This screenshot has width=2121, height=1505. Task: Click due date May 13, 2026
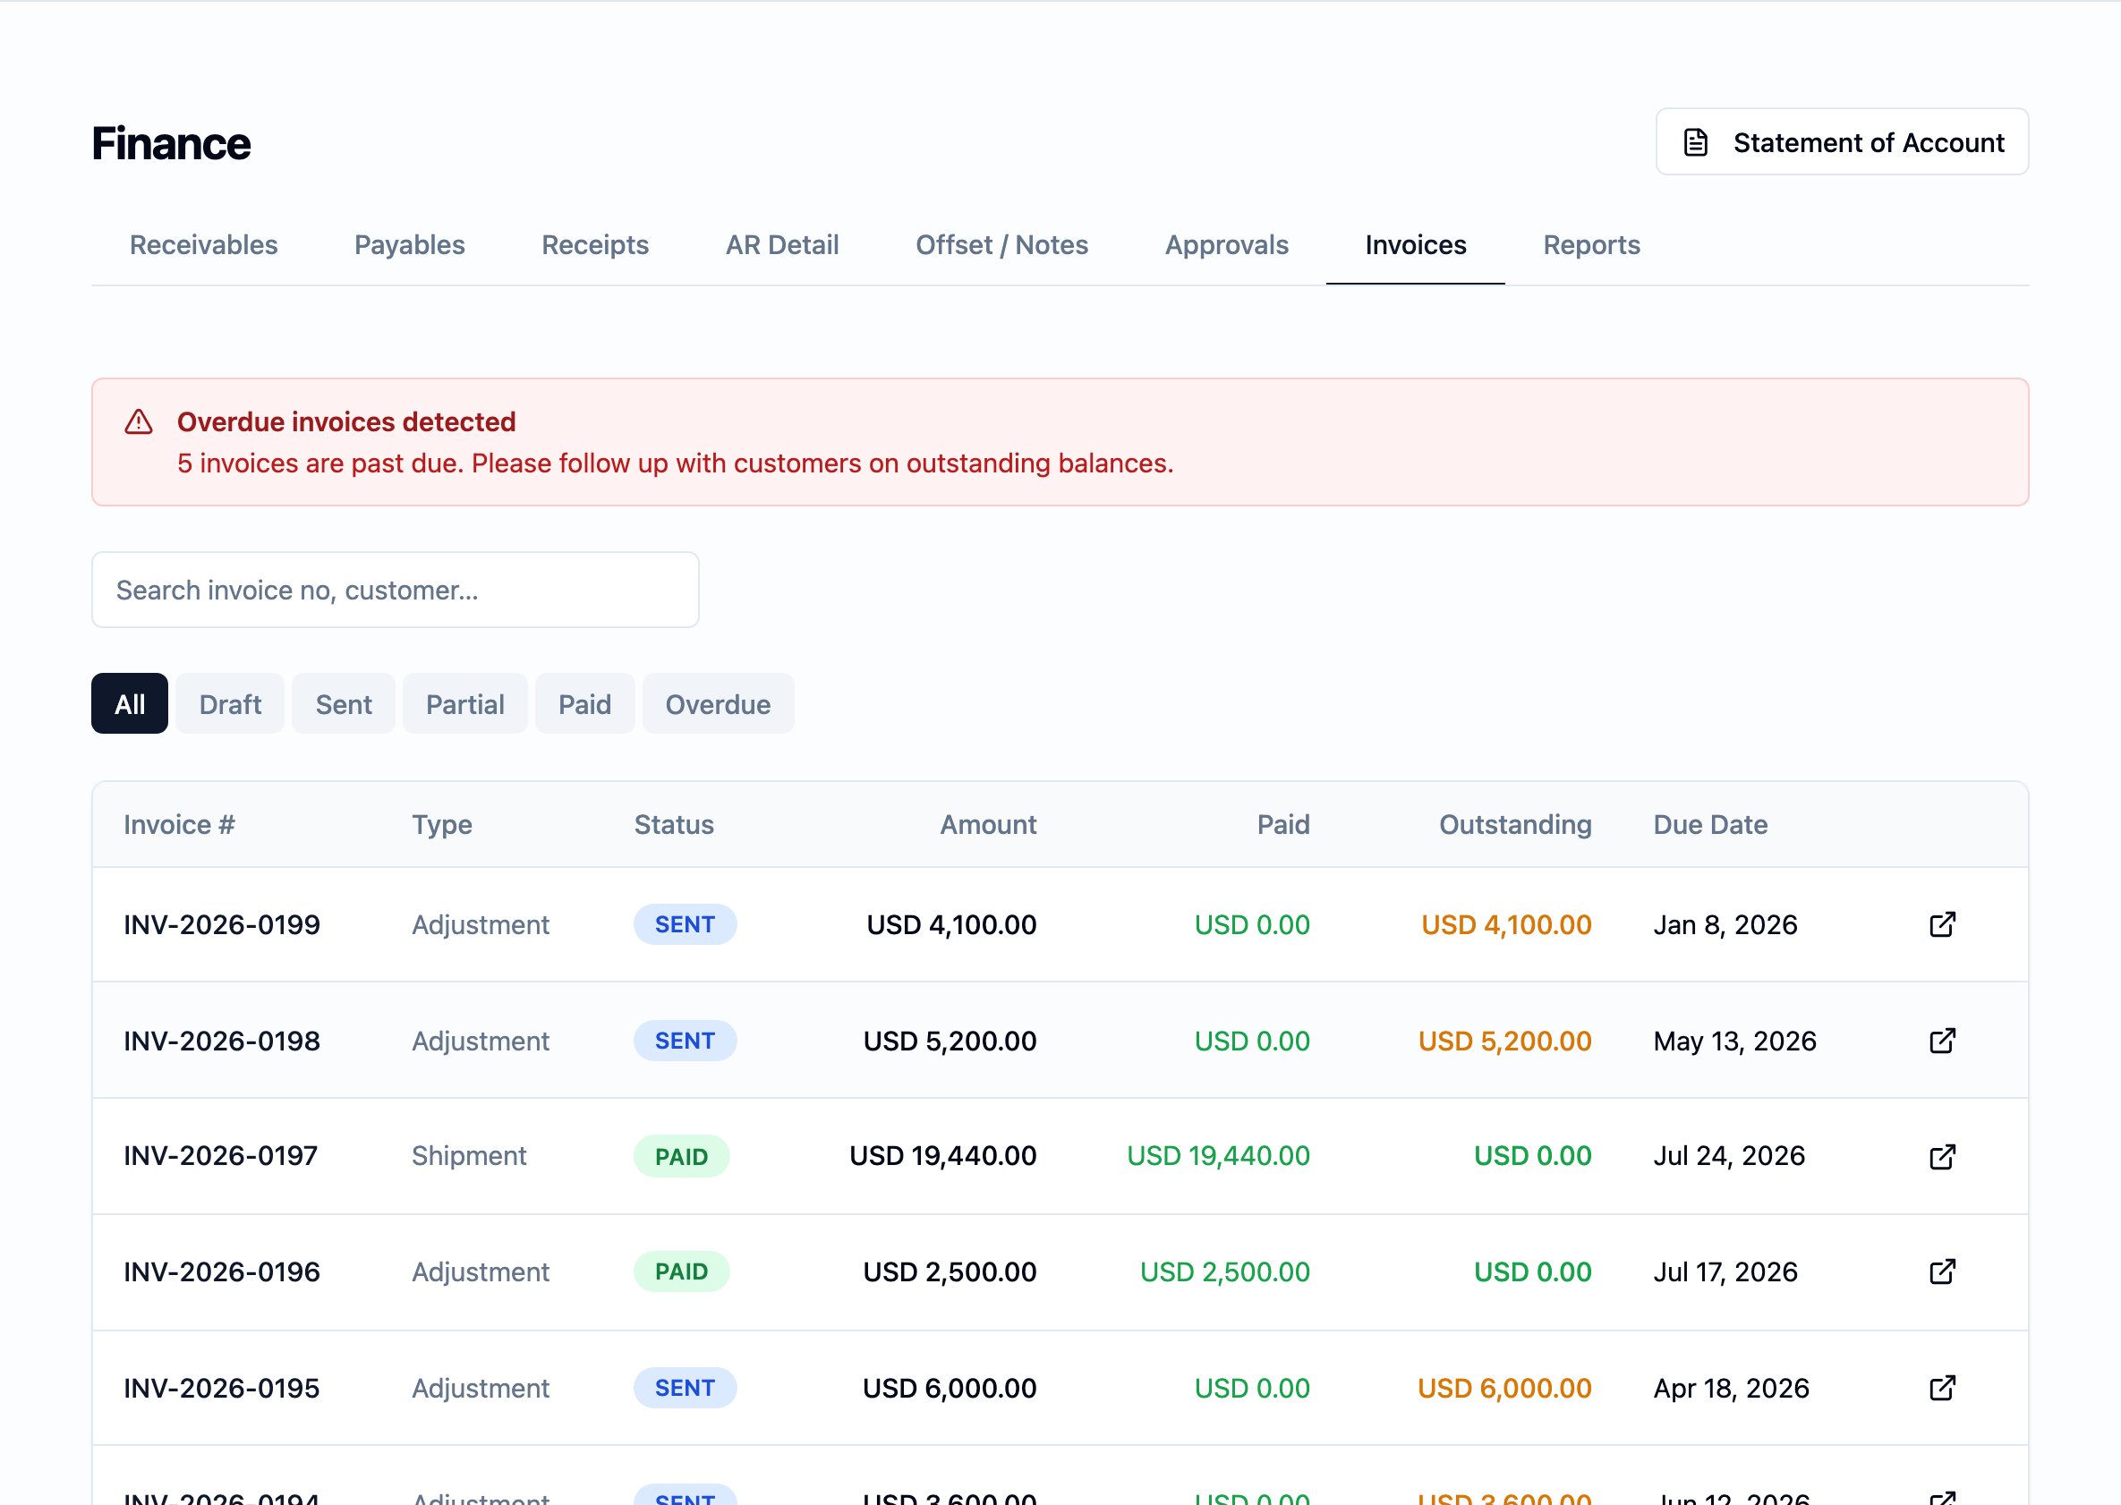1734,1041
